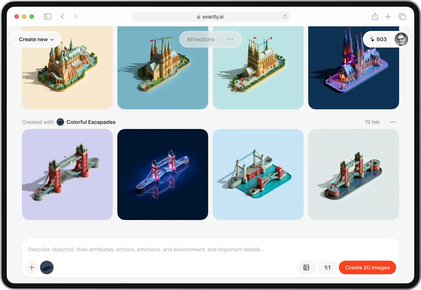Open the Tower Bridge on light gray background
Screen dimensions: 421x290
point(354,174)
